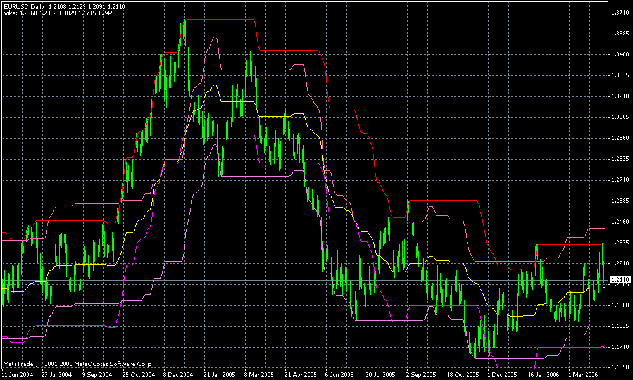
Task: Click the 1.2335 price axis label
Action: pyautogui.click(x=620, y=243)
